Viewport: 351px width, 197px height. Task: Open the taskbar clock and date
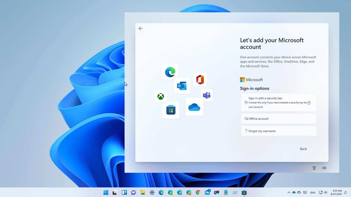point(337,193)
